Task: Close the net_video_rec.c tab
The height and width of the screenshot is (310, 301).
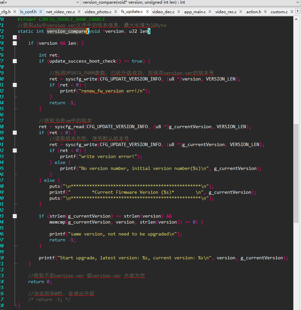Action: [x=79, y=12]
